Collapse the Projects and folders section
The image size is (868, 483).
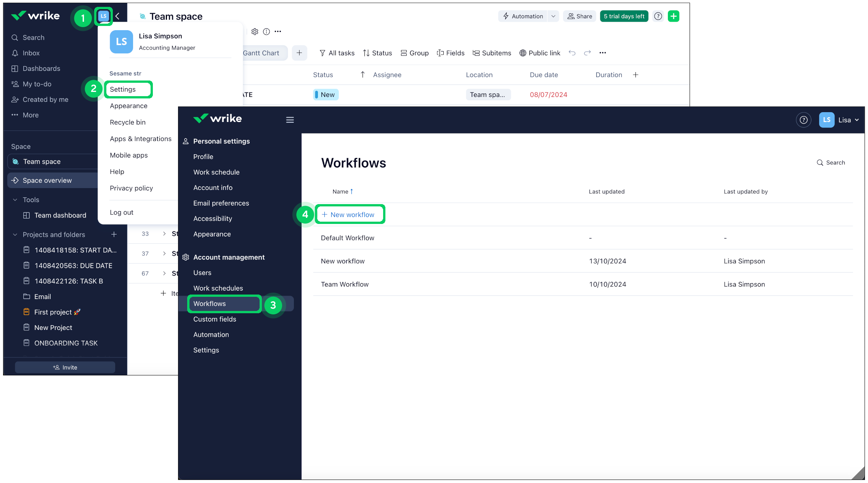pos(15,235)
